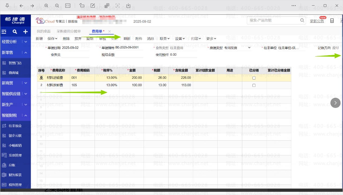Click the translate text icon
343x195 pixels.
tap(107, 6)
